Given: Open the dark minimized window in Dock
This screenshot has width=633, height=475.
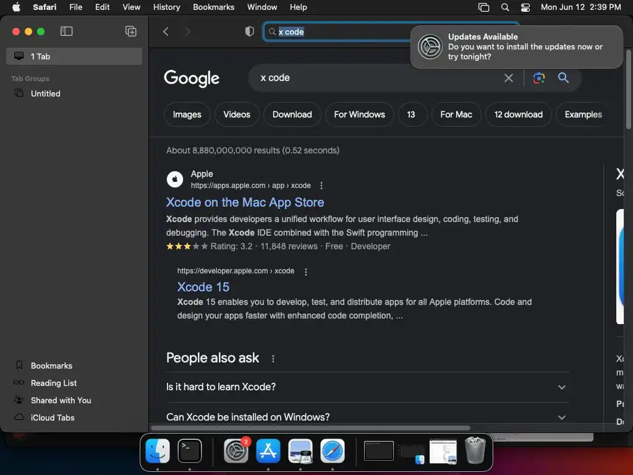Looking at the screenshot, I should click(x=379, y=451).
